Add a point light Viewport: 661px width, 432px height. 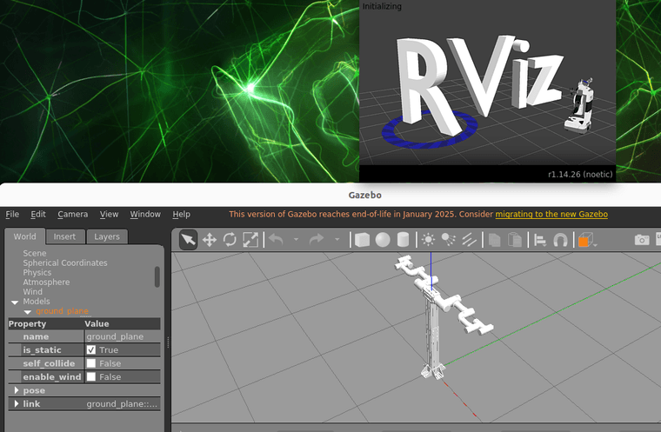tap(428, 240)
